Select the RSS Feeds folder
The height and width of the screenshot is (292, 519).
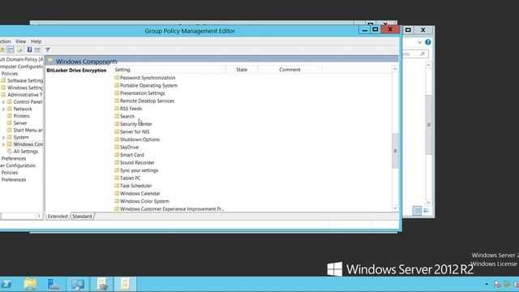(131, 109)
